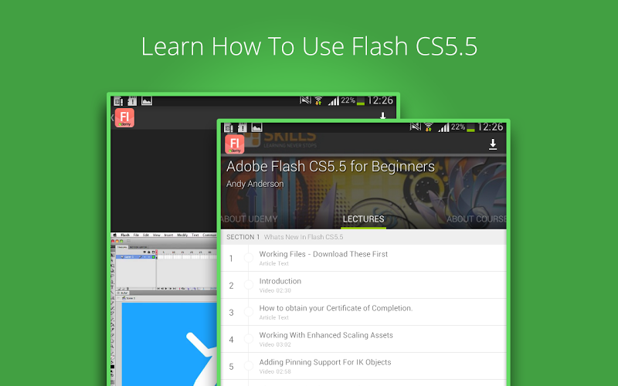
Task: Tap the Wi-Fi status icon on the back screen
Action: pos(318,100)
